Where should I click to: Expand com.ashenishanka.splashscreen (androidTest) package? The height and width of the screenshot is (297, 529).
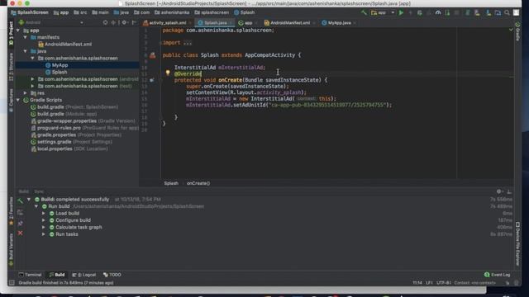33,79
